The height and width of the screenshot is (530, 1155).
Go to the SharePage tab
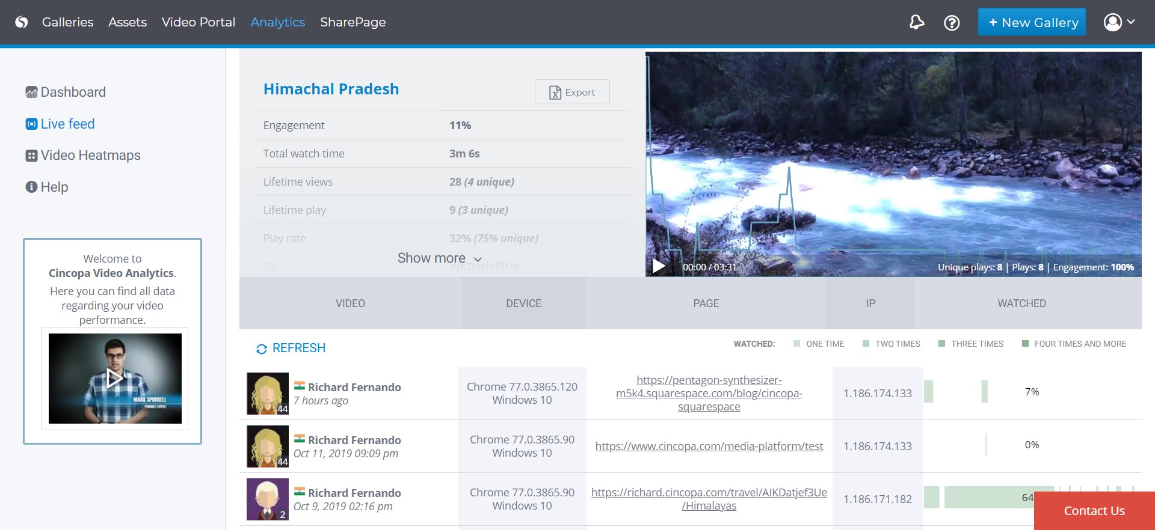[353, 22]
